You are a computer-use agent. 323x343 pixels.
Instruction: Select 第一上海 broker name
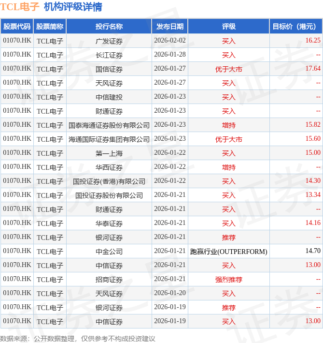(109, 153)
